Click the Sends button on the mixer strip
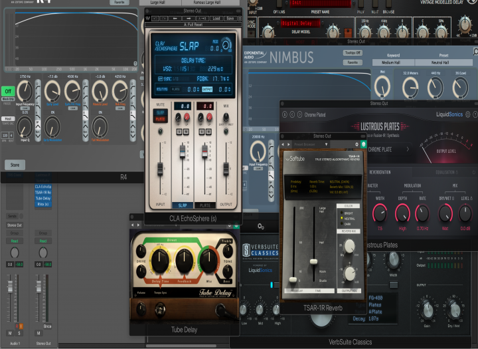 click(x=12, y=216)
